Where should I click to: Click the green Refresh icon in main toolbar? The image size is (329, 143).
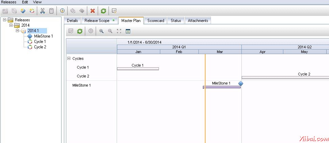(x=103, y=11)
